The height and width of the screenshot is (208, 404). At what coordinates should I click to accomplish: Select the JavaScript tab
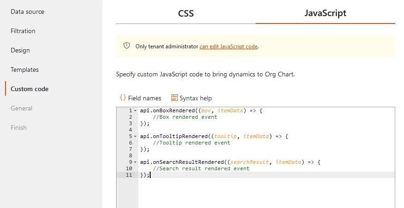[x=325, y=13]
